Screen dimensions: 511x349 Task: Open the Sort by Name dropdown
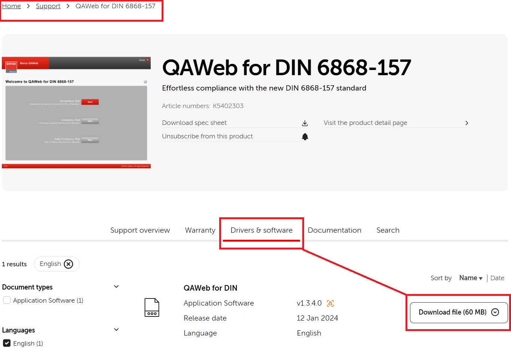[x=471, y=278]
